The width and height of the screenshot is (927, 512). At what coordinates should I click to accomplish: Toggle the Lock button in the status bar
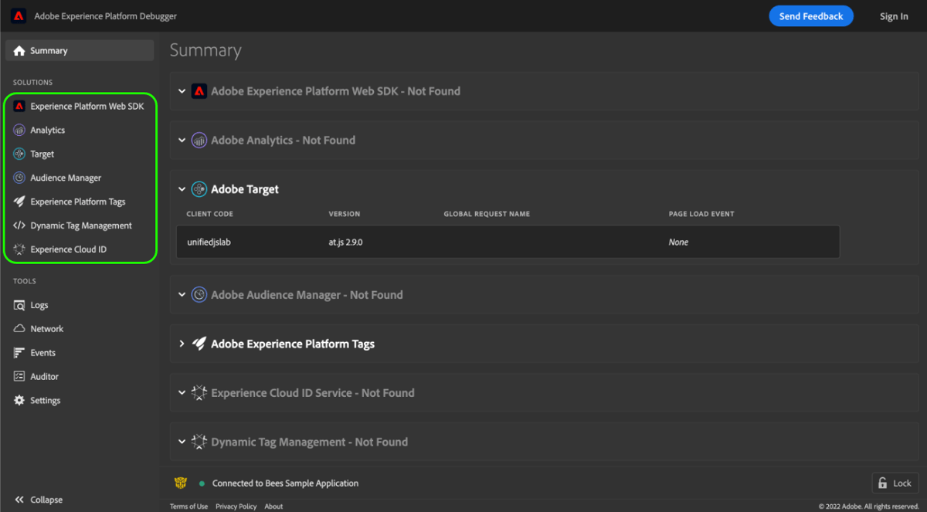[x=895, y=483]
